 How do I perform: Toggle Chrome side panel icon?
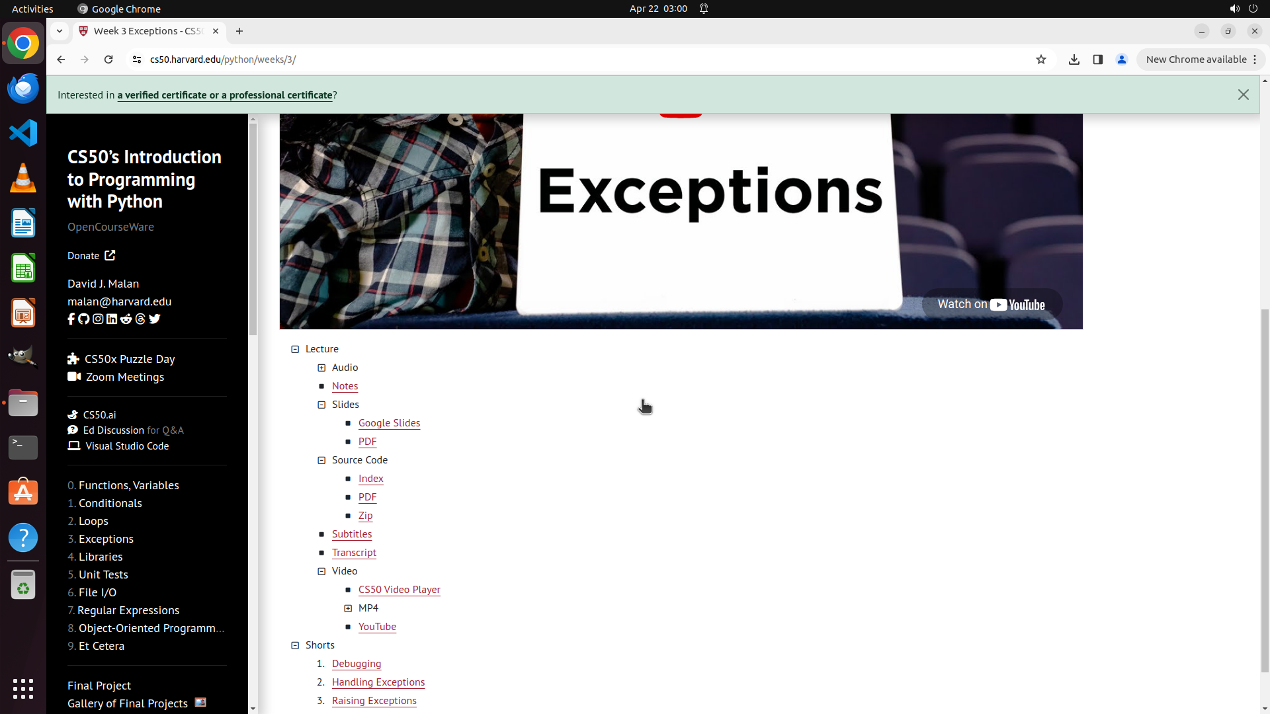pyautogui.click(x=1098, y=59)
